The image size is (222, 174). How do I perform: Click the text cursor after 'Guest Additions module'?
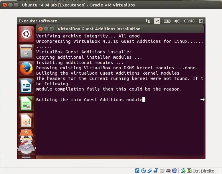coord(144,99)
